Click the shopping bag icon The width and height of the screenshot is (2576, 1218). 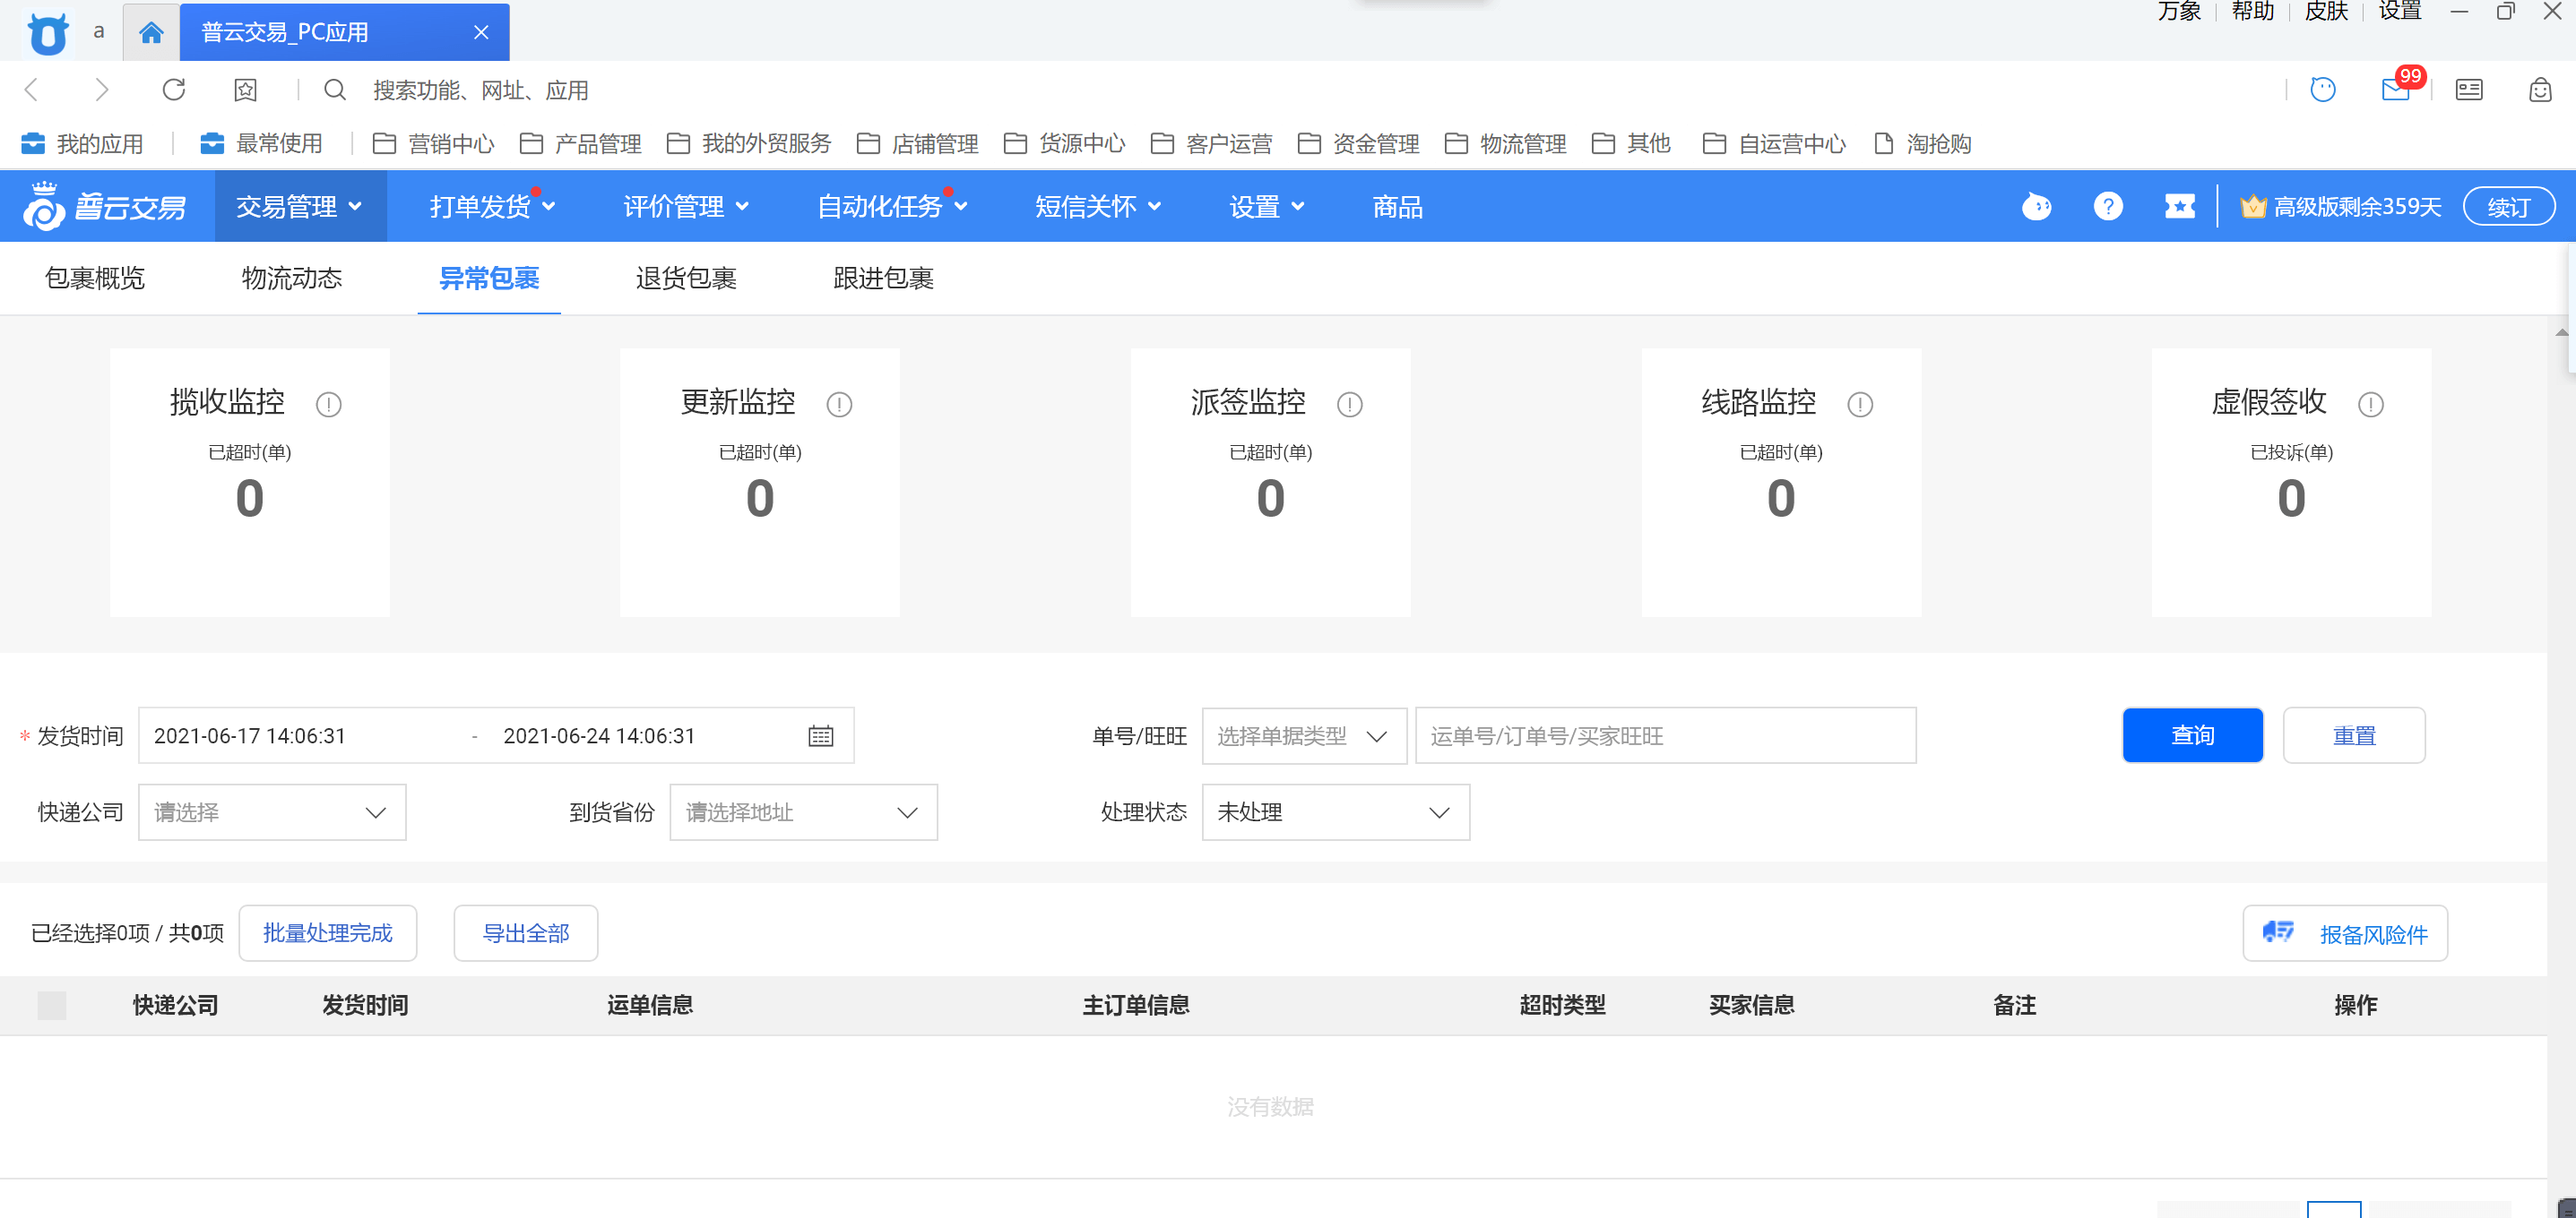[x=2540, y=90]
